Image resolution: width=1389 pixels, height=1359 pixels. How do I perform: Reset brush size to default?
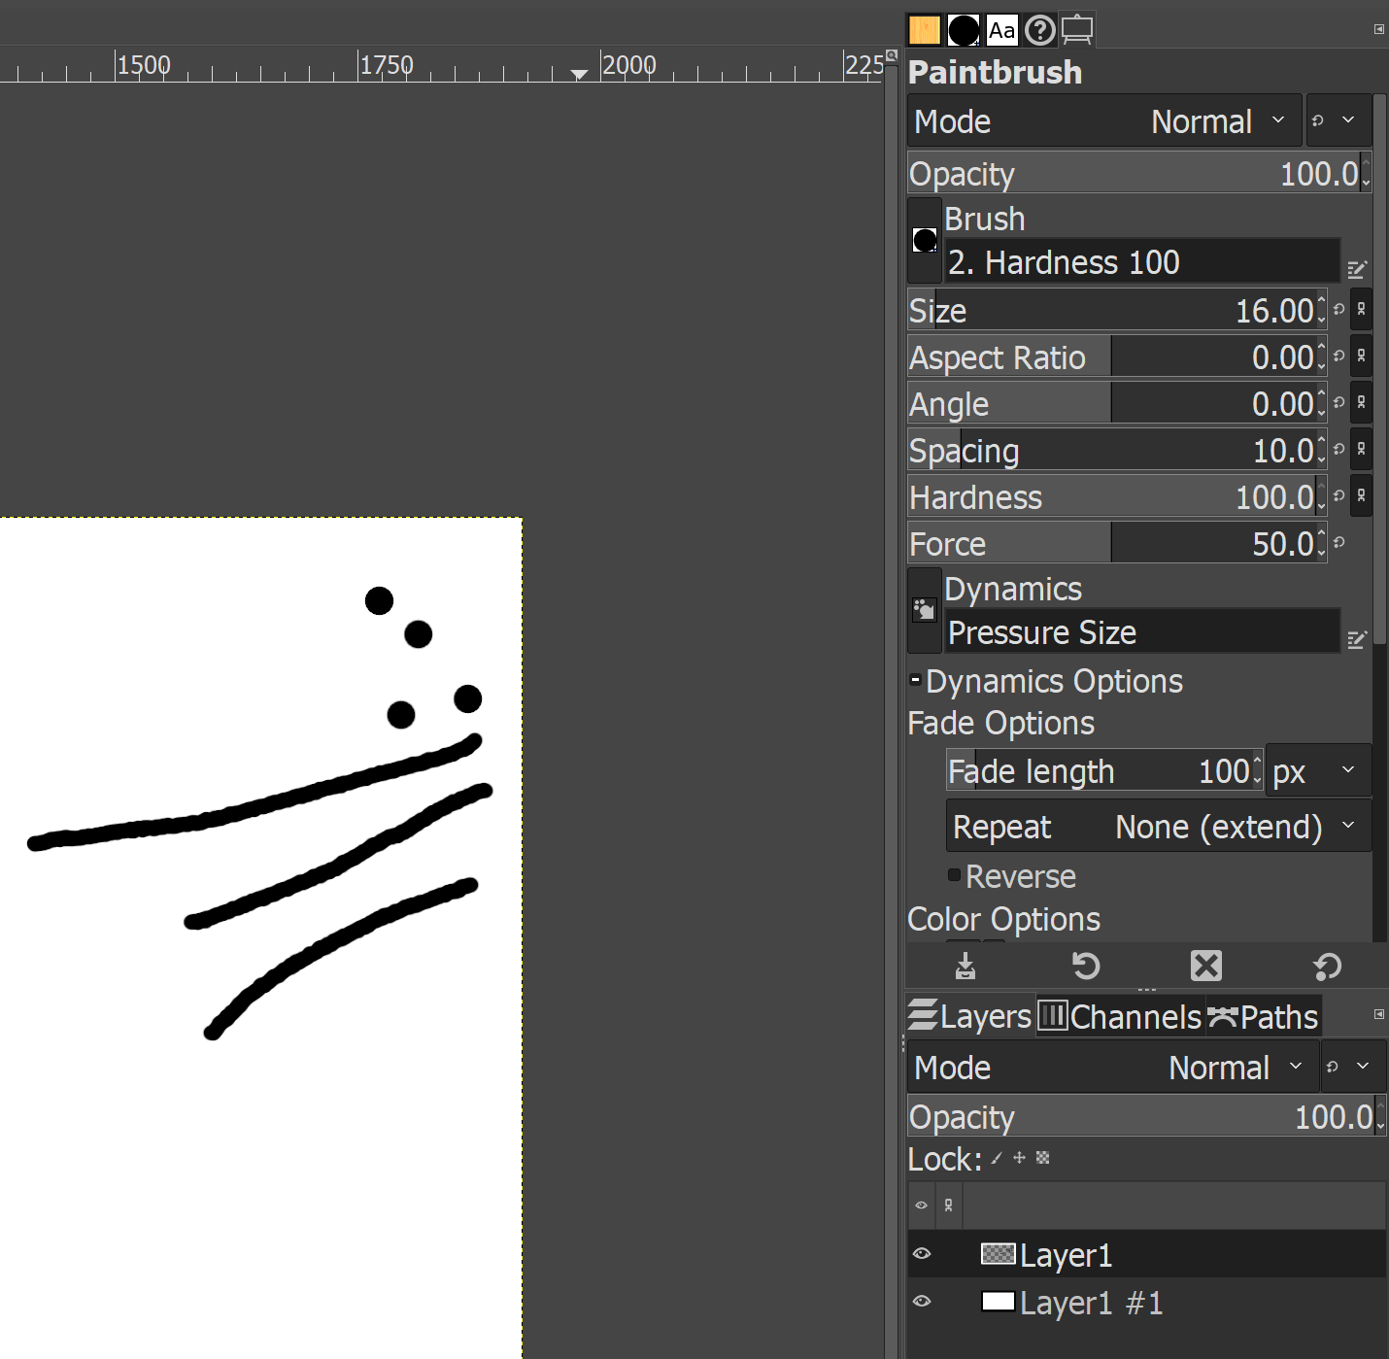tap(1338, 310)
